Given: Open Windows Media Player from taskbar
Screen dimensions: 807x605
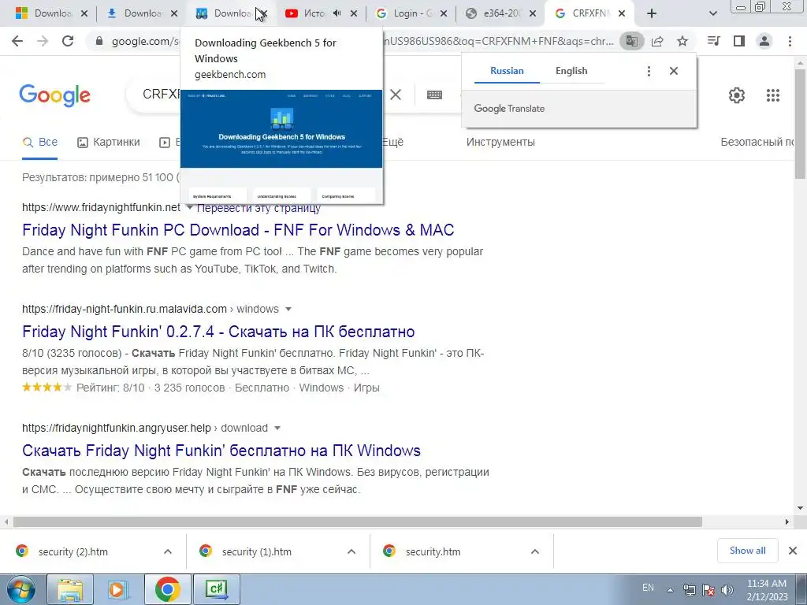Looking at the screenshot, I should [118, 589].
